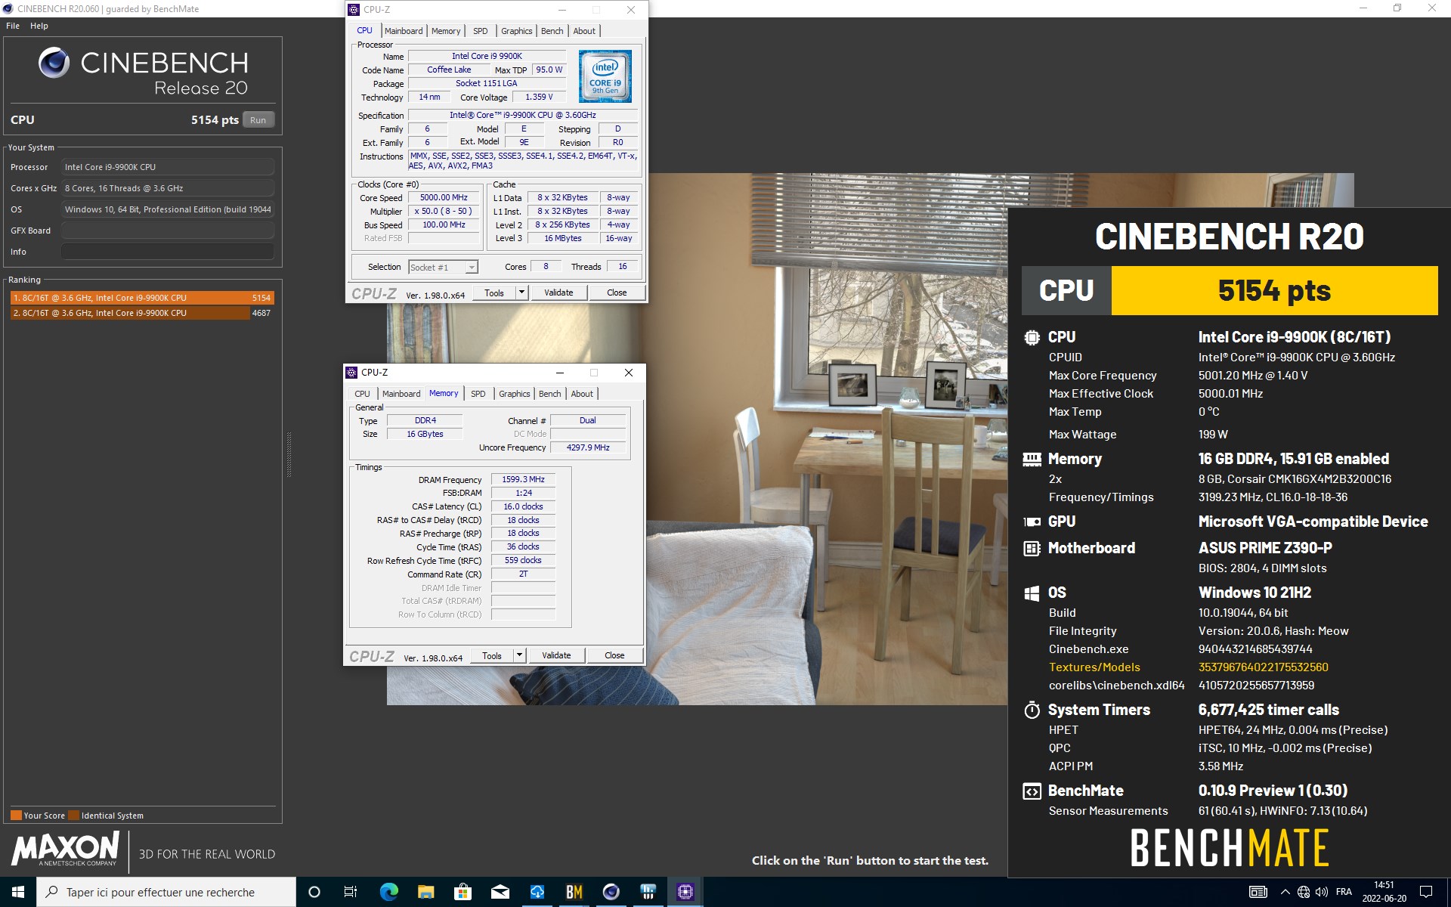Switch to CPU-Z via purple chip taskbar icon
1451x907 pixels.
pos(685,892)
